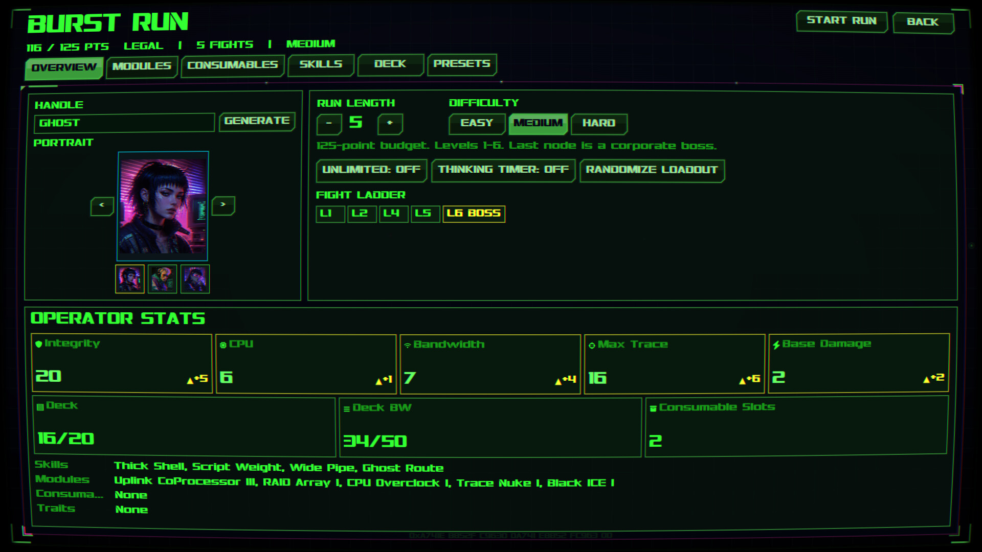Click the Max Trace target icon
Image resolution: width=982 pixels, height=552 pixels.
click(592, 346)
